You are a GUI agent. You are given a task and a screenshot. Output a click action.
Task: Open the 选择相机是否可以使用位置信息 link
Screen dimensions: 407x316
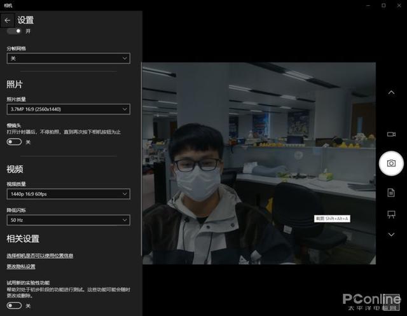point(39,256)
